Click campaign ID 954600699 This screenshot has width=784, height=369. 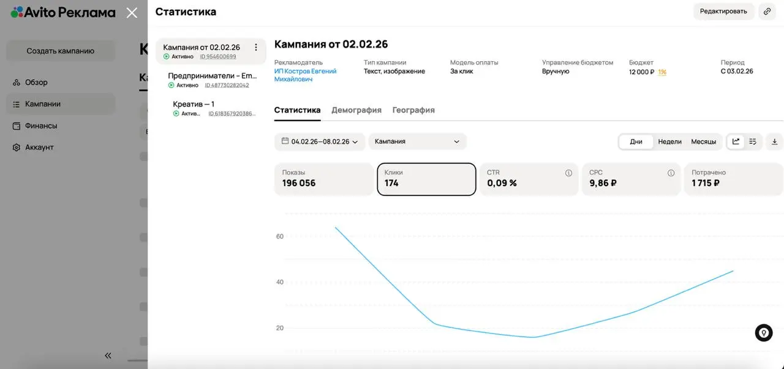click(218, 57)
